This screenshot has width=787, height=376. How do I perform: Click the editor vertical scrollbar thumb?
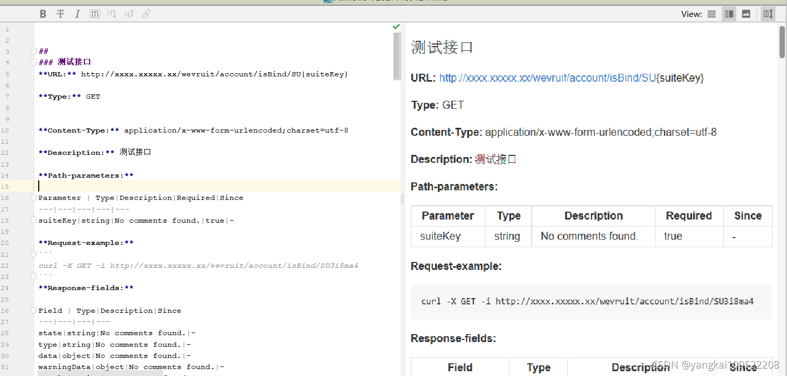pos(397,56)
